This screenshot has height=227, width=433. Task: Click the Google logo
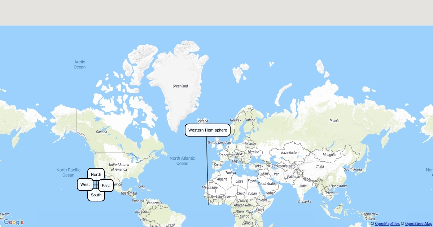[x=14, y=222]
